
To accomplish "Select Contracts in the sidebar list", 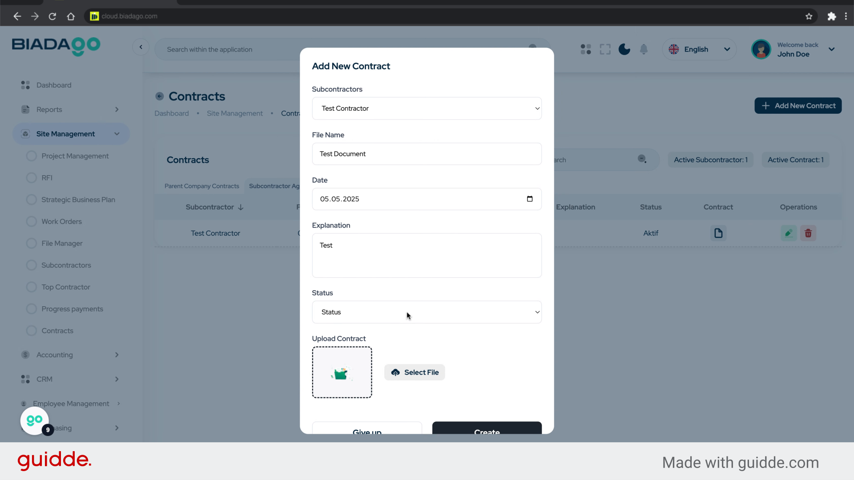I will click(57, 331).
